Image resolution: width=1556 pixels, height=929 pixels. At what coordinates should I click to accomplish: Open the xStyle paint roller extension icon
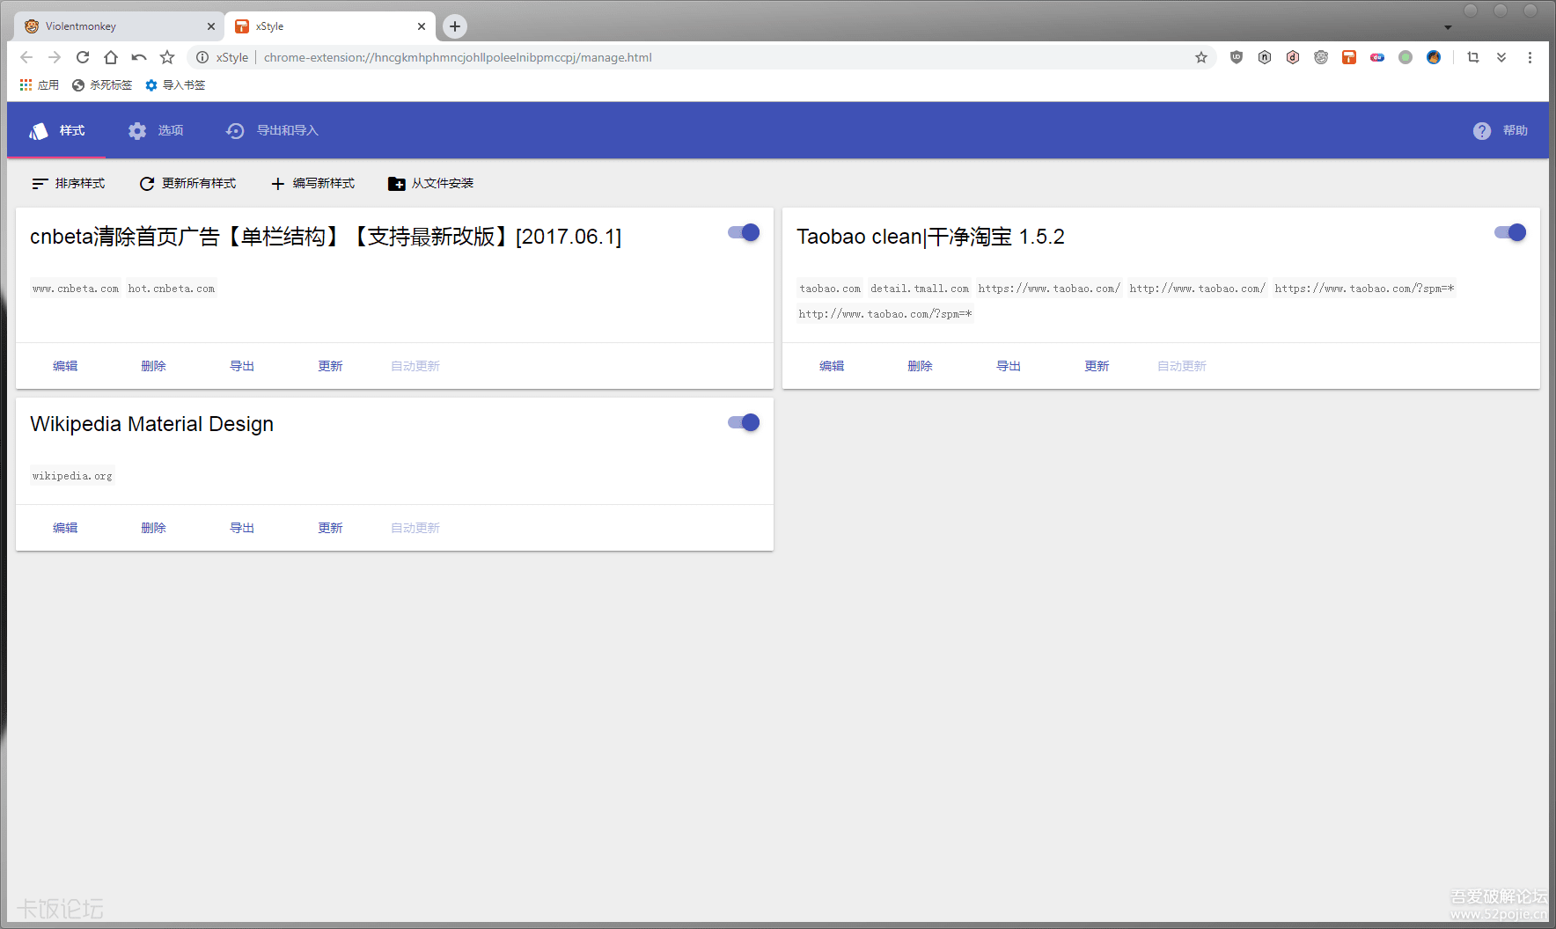(x=1349, y=57)
